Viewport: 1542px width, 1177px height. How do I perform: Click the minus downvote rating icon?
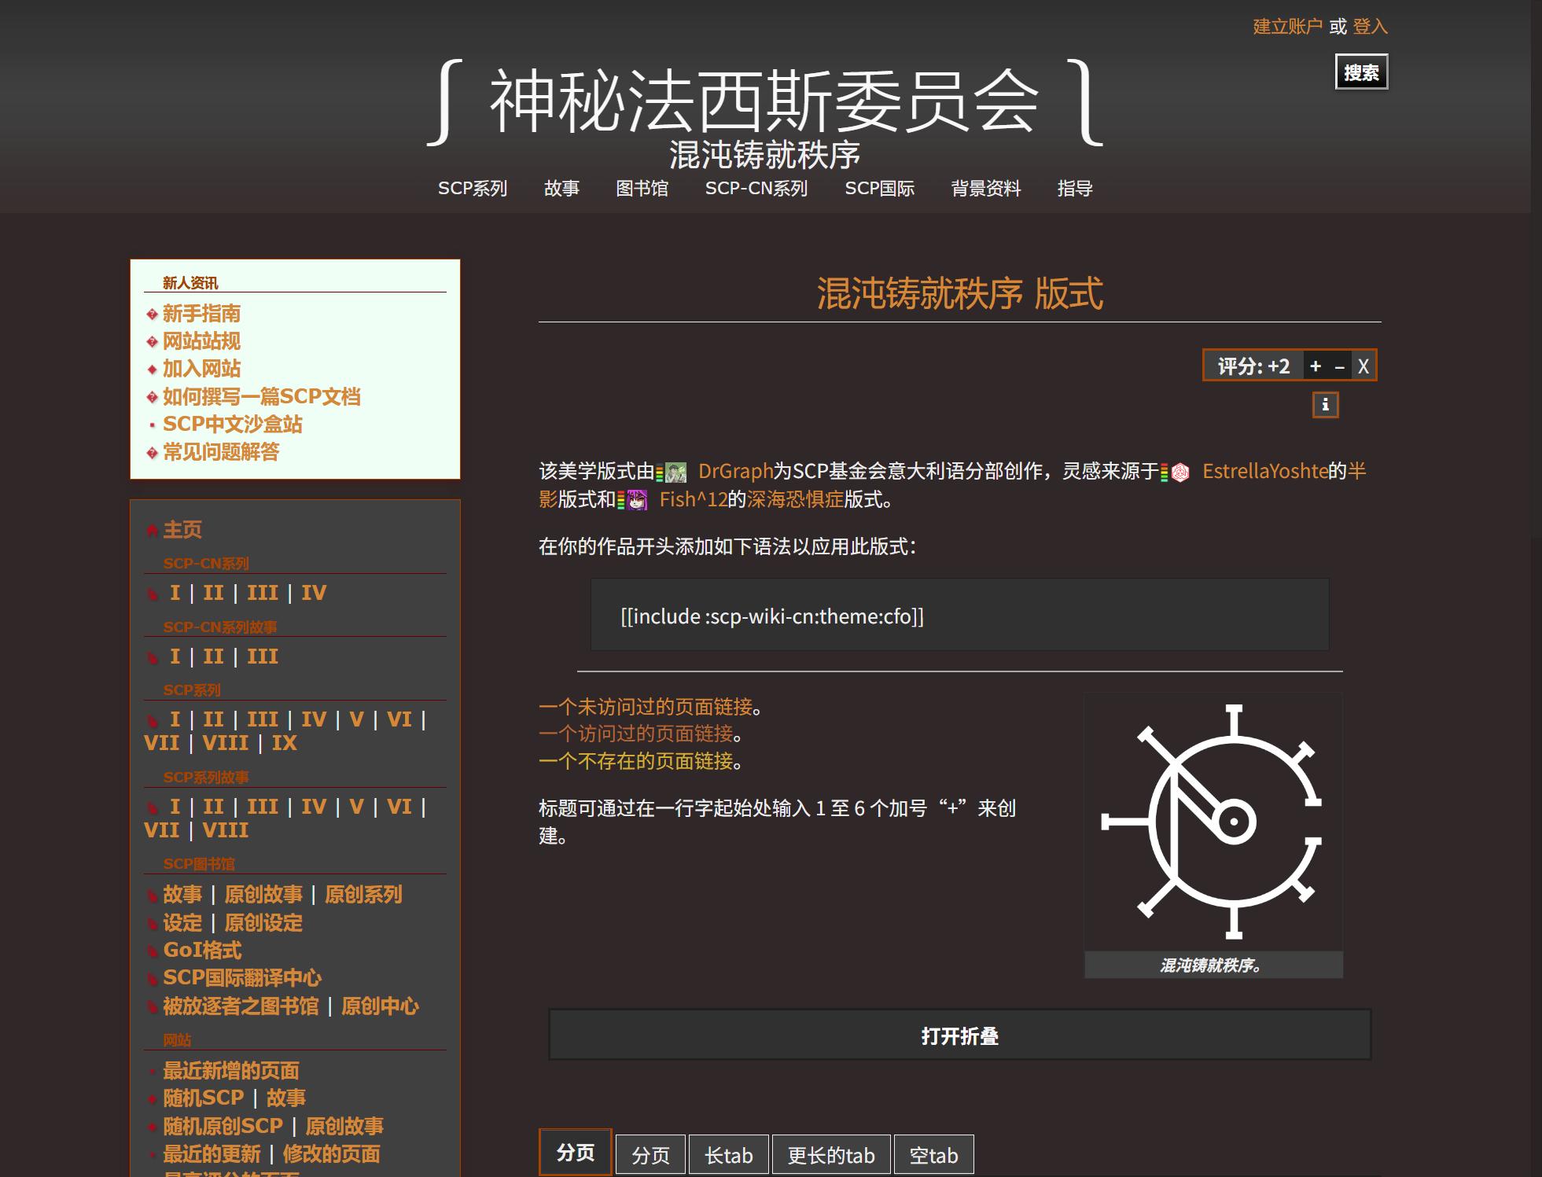(x=1339, y=366)
